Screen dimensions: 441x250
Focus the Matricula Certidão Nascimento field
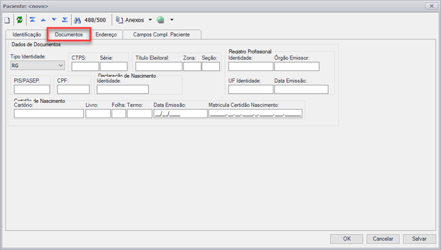pyautogui.click(x=255, y=114)
